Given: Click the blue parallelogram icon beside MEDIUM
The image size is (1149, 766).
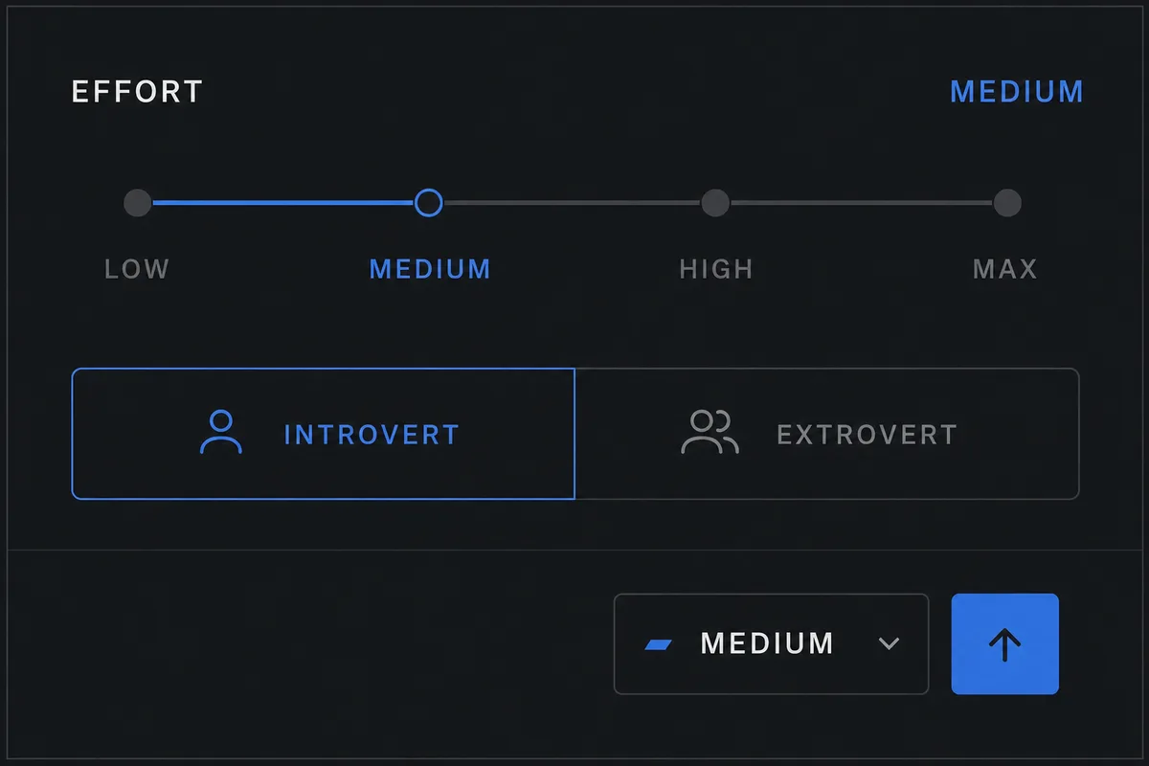Looking at the screenshot, I should (660, 644).
